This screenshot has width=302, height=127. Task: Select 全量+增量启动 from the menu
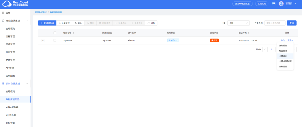point(285,61)
